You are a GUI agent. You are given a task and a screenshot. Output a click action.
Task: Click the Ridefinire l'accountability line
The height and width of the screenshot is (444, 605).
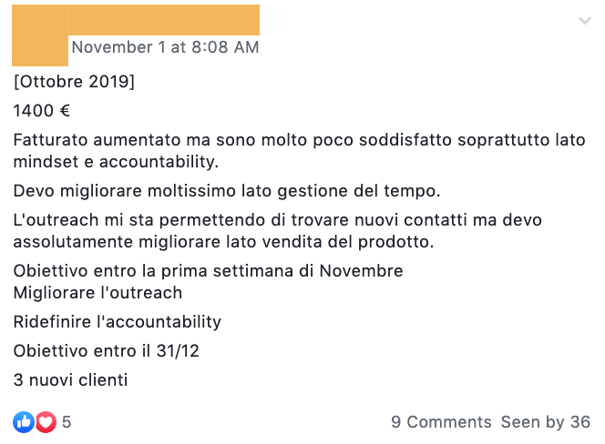click(118, 322)
